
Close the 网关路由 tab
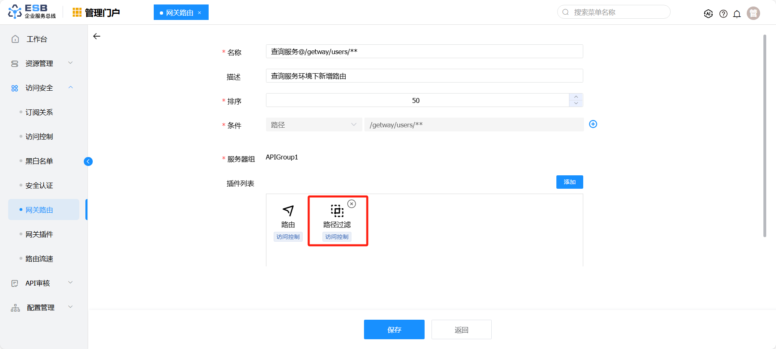click(200, 13)
